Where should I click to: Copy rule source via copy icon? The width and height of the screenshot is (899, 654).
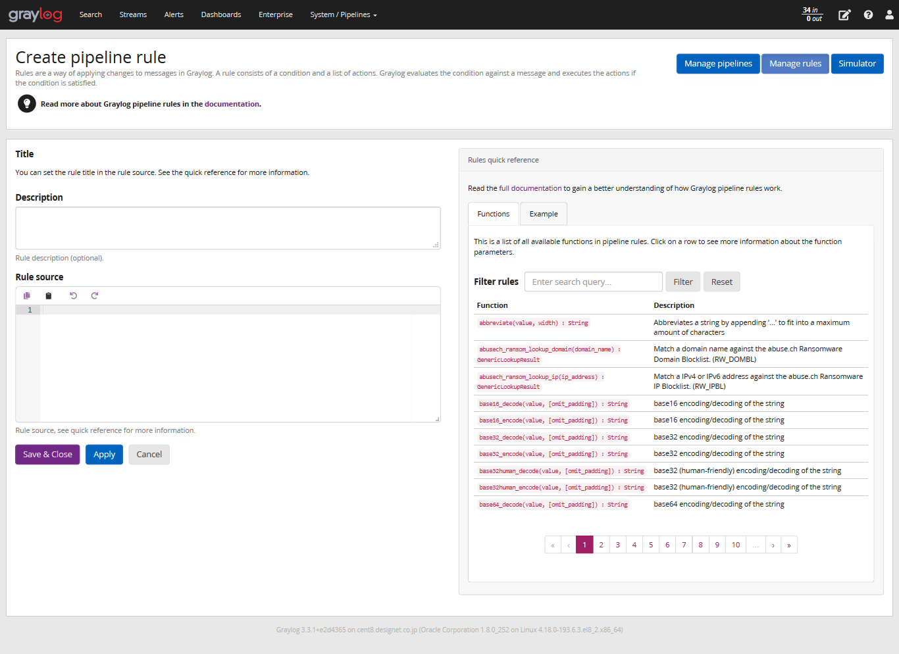coord(27,295)
